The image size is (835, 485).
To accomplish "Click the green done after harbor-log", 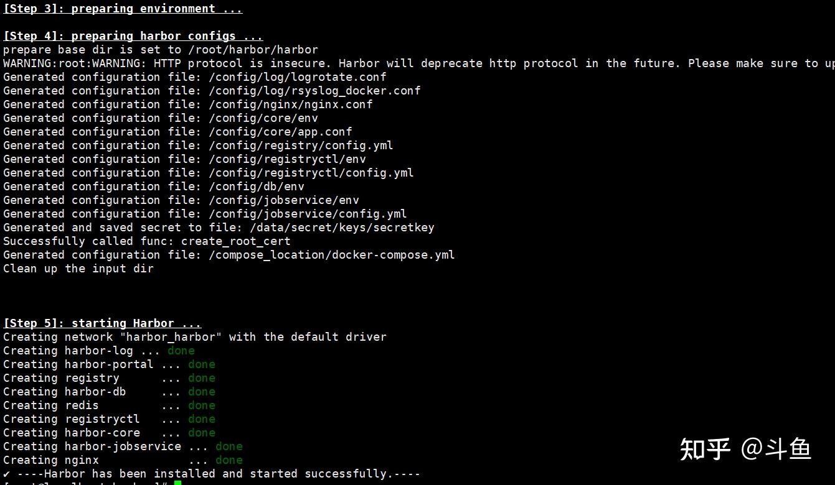I will 181,351.
